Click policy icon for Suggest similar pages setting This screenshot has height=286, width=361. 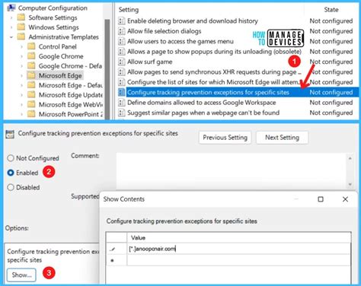tap(122, 113)
